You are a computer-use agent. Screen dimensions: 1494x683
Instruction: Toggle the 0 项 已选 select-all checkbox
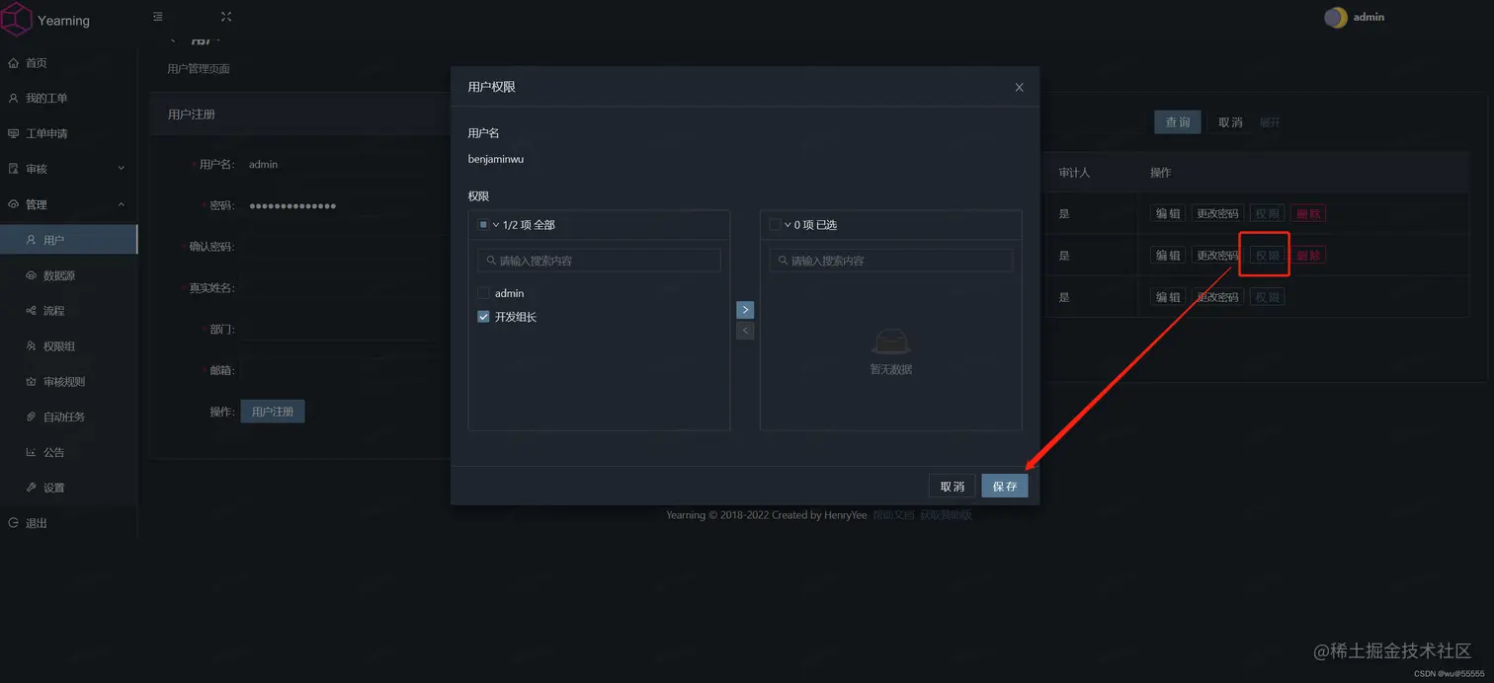point(775,225)
